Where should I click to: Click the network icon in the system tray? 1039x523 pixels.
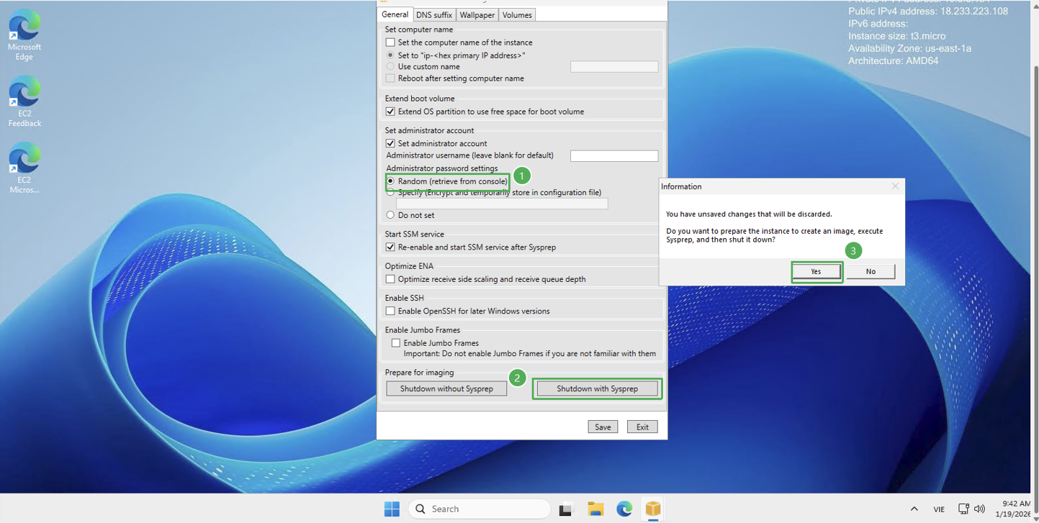point(963,509)
